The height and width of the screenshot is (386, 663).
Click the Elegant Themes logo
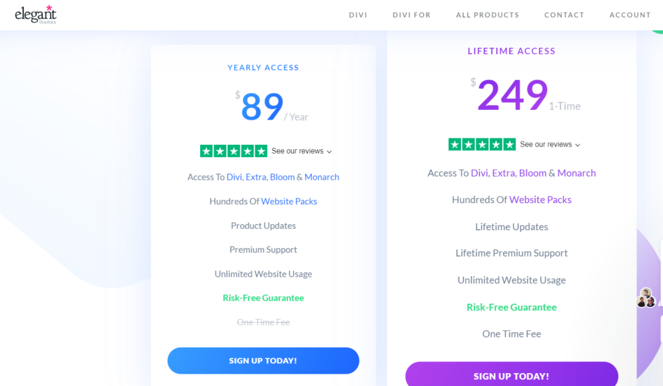pos(36,15)
